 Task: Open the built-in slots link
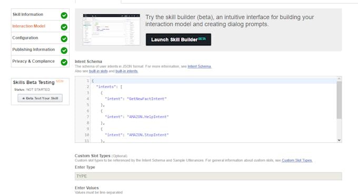pyautogui.click(x=98, y=71)
